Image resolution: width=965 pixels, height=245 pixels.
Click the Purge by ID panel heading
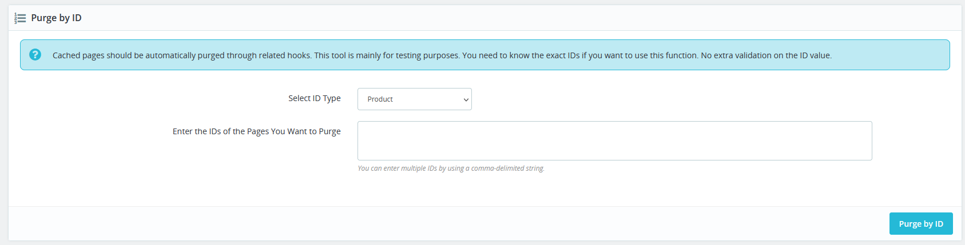click(x=56, y=18)
